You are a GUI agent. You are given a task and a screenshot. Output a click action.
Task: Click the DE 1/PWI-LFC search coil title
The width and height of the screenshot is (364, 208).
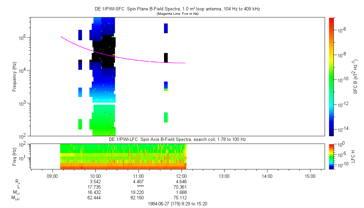(177, 139)
